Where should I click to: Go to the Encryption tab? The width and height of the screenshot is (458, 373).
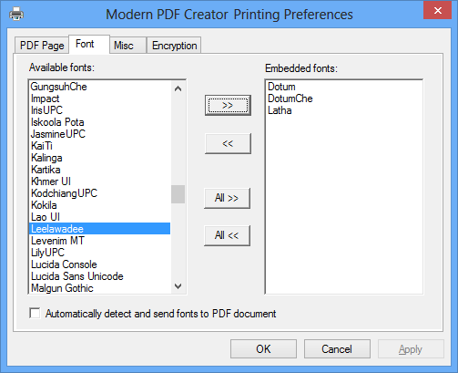pos(174,46)
